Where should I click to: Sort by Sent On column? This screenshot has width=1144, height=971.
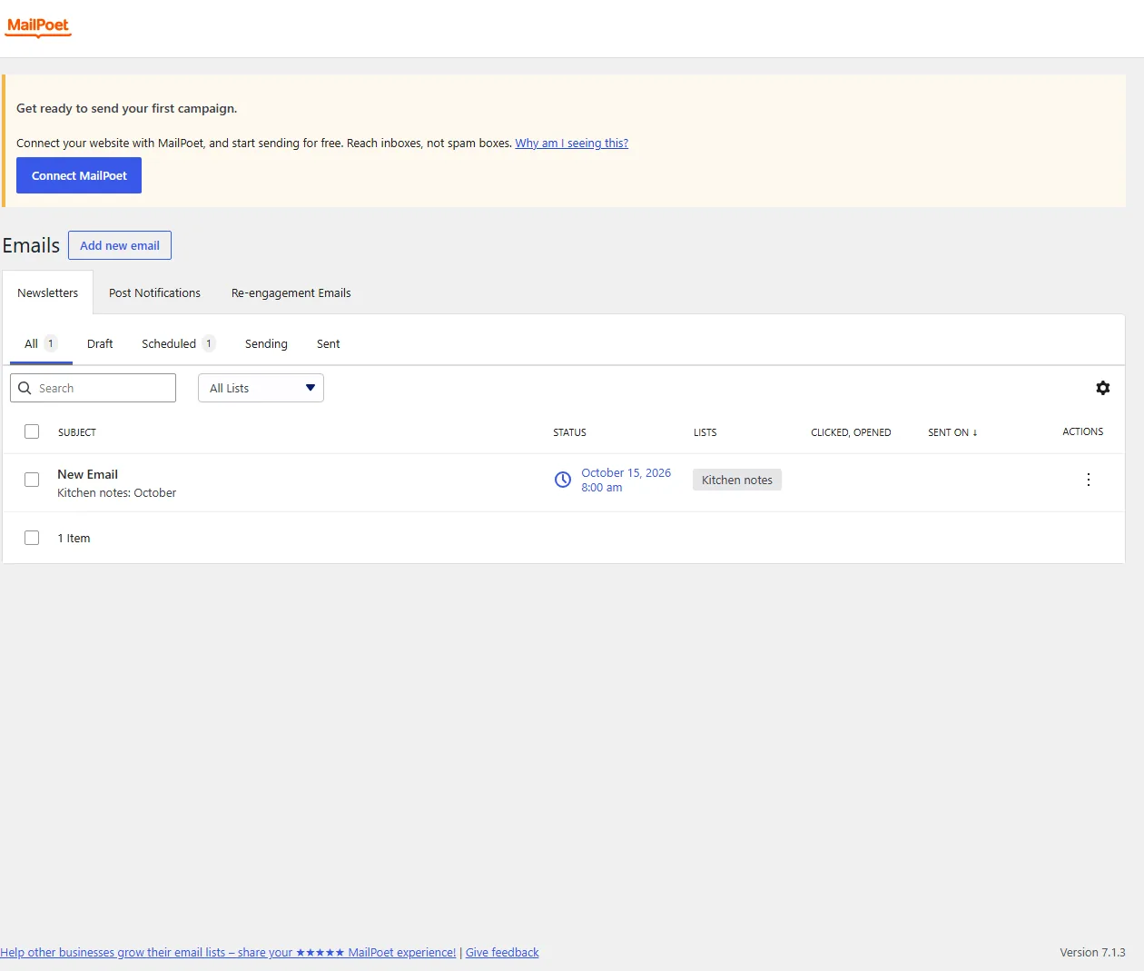point(952,432)
